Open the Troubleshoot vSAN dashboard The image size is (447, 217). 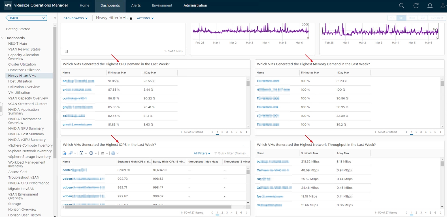[24, 177]
